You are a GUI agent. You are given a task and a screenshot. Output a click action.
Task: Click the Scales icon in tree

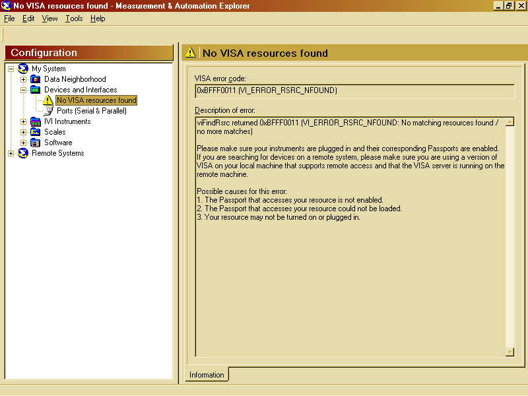pos(36,132)
